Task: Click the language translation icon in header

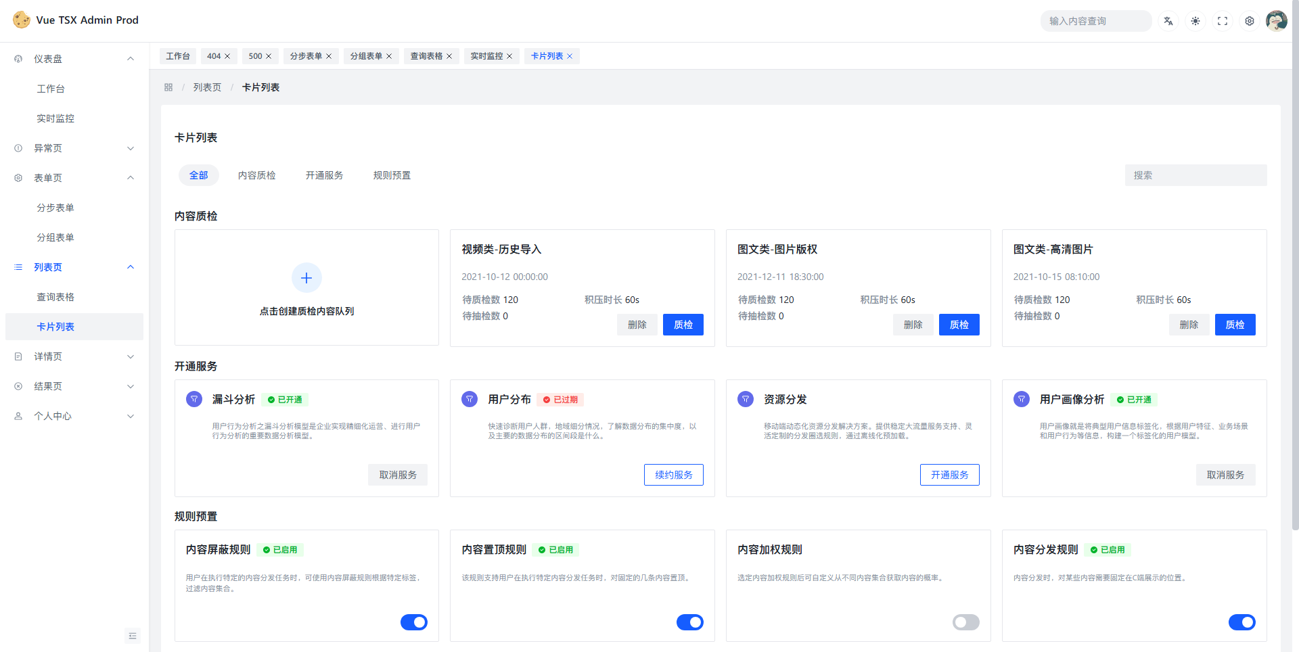Action: (x=1168, y=21)
